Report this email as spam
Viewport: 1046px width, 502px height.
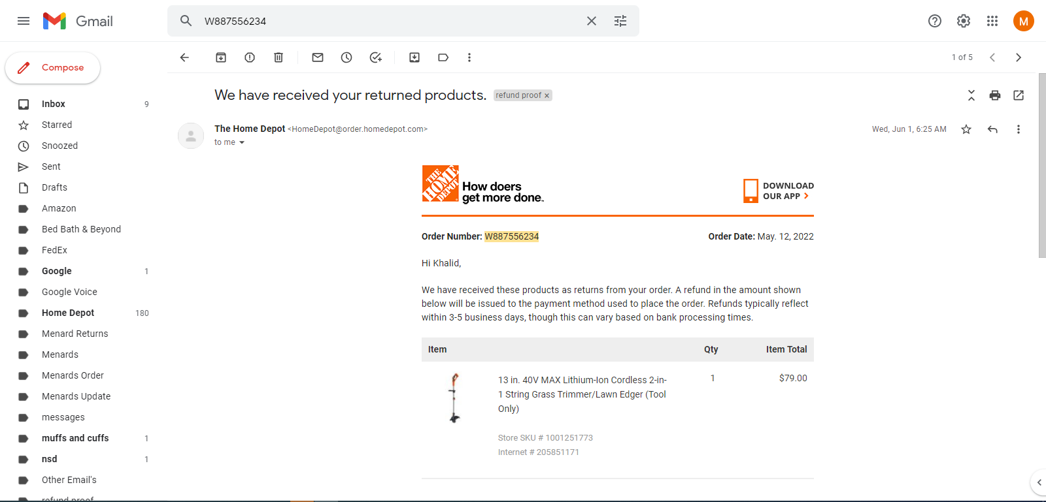click(x=250, y=57)
